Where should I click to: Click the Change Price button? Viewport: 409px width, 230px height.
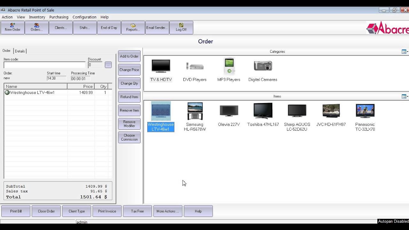point(129,70)
